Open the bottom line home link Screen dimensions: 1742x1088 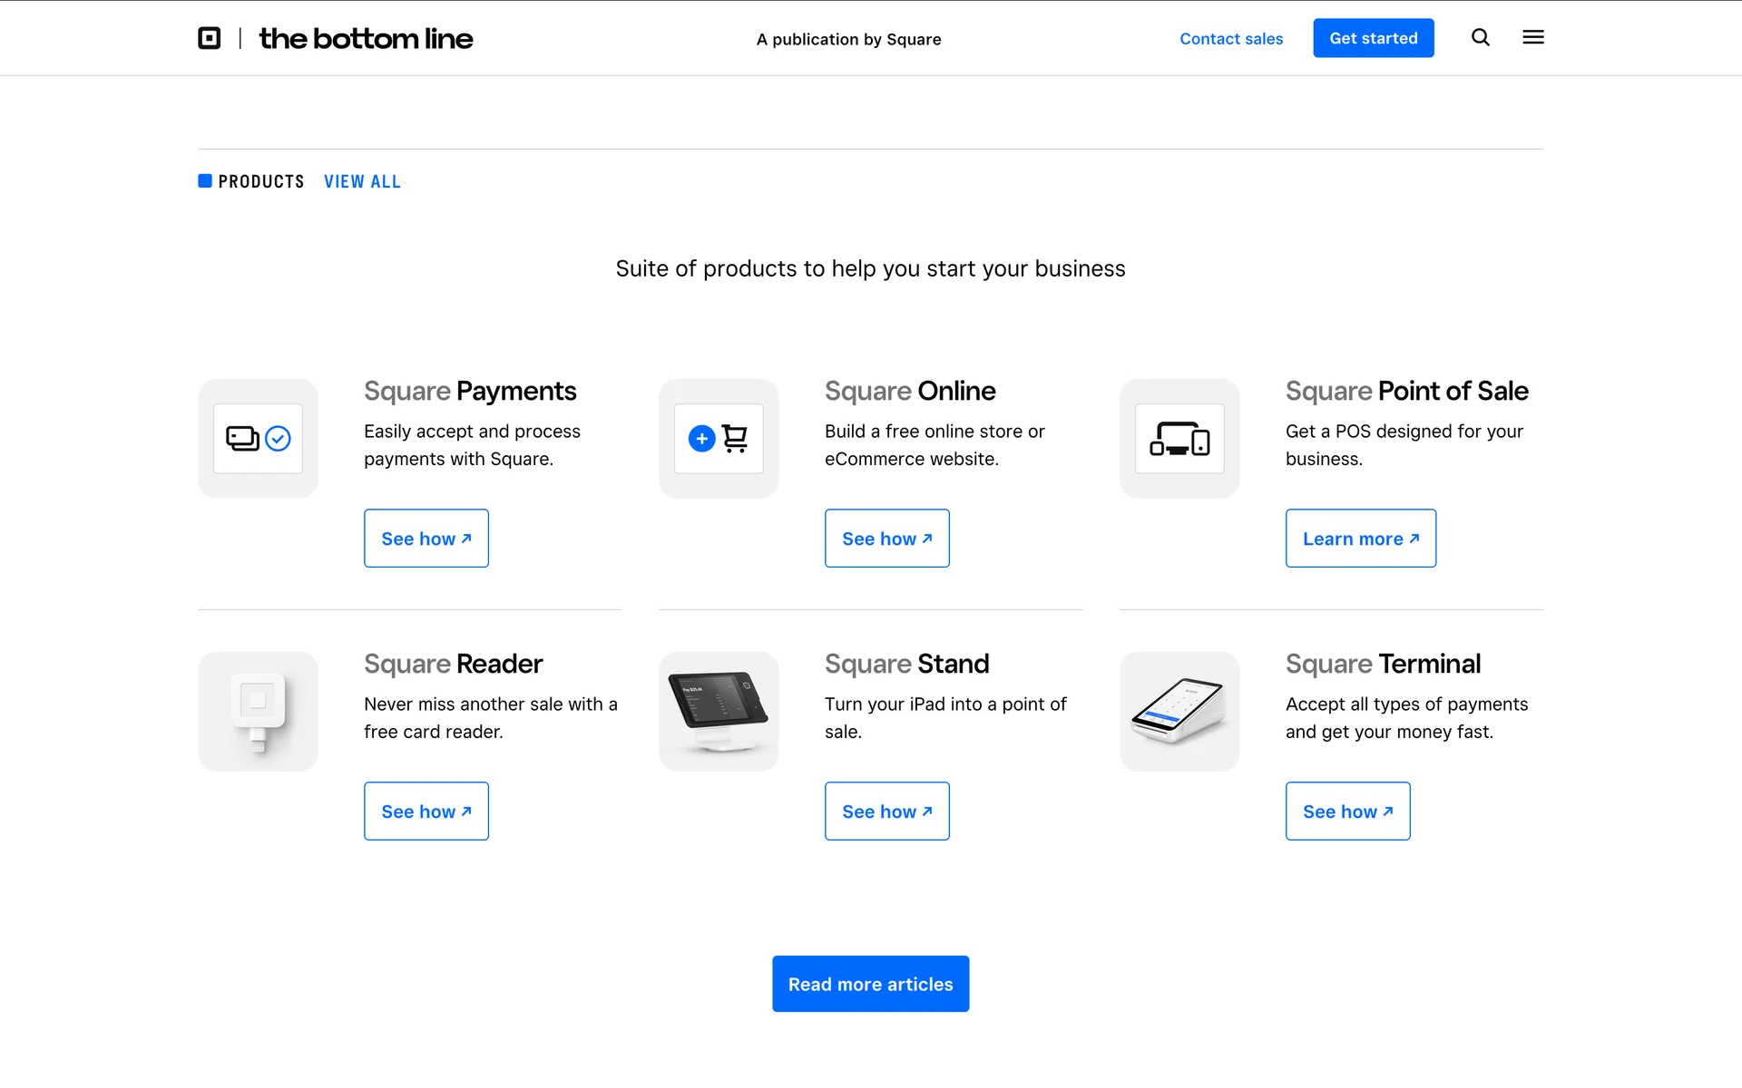pos(366,39)
